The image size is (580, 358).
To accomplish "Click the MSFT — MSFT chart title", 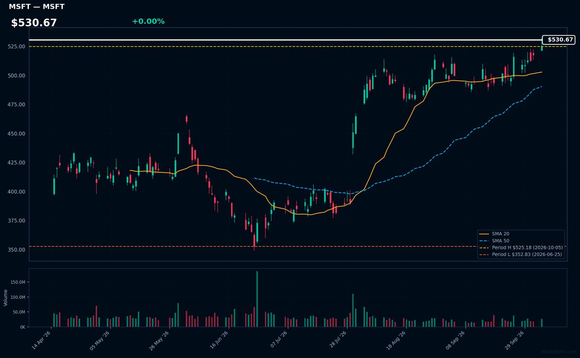I will pyautogui.click(x=37, y=7).
